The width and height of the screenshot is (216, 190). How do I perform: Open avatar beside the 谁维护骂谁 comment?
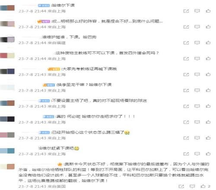coord(7,40)
